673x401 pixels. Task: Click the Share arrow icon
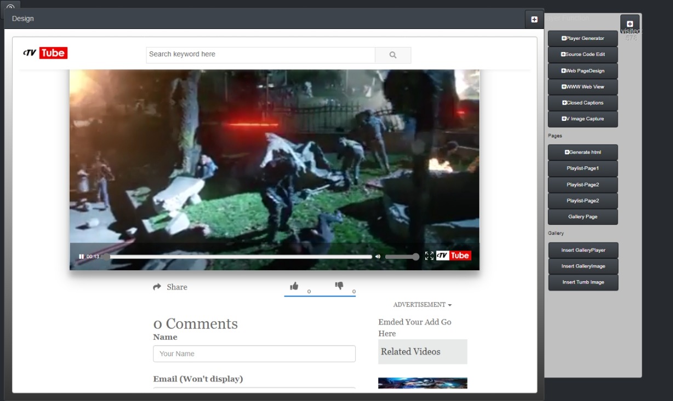[x=157, y=287]
